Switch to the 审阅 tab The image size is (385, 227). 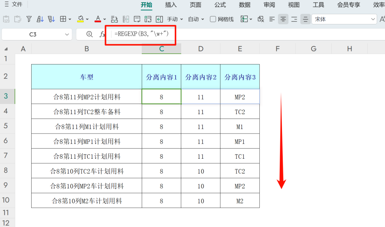[x=269, y=5]
